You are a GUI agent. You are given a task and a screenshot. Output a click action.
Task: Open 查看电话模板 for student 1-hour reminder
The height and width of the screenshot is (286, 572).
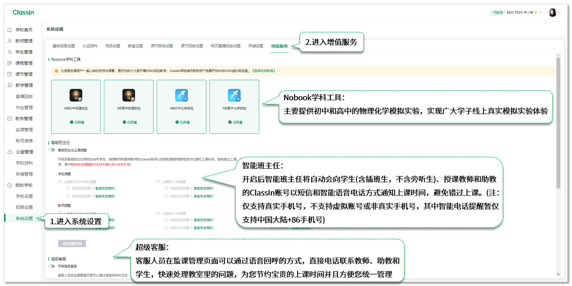tap(203, 196)
